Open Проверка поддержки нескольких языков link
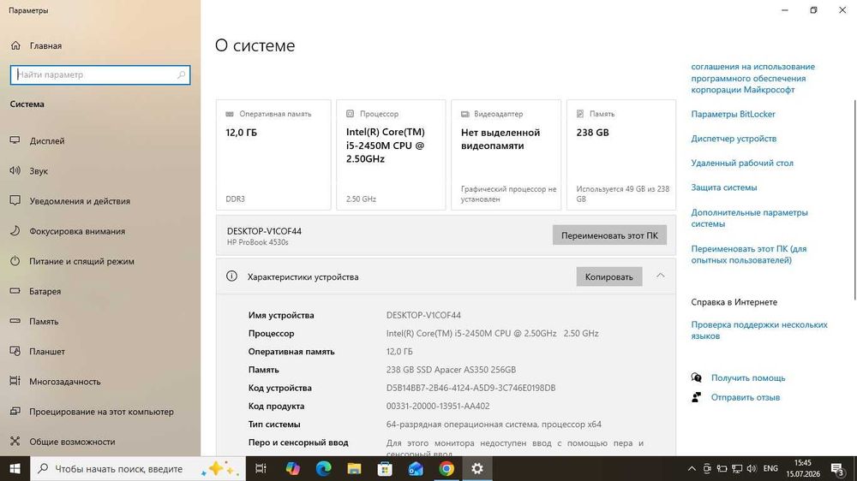 [759, 330]
